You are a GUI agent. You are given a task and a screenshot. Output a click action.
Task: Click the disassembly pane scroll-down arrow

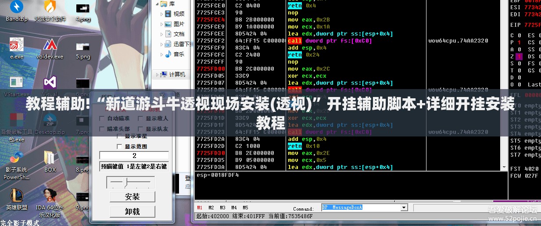pyautogui.click(x=504, y=167)
